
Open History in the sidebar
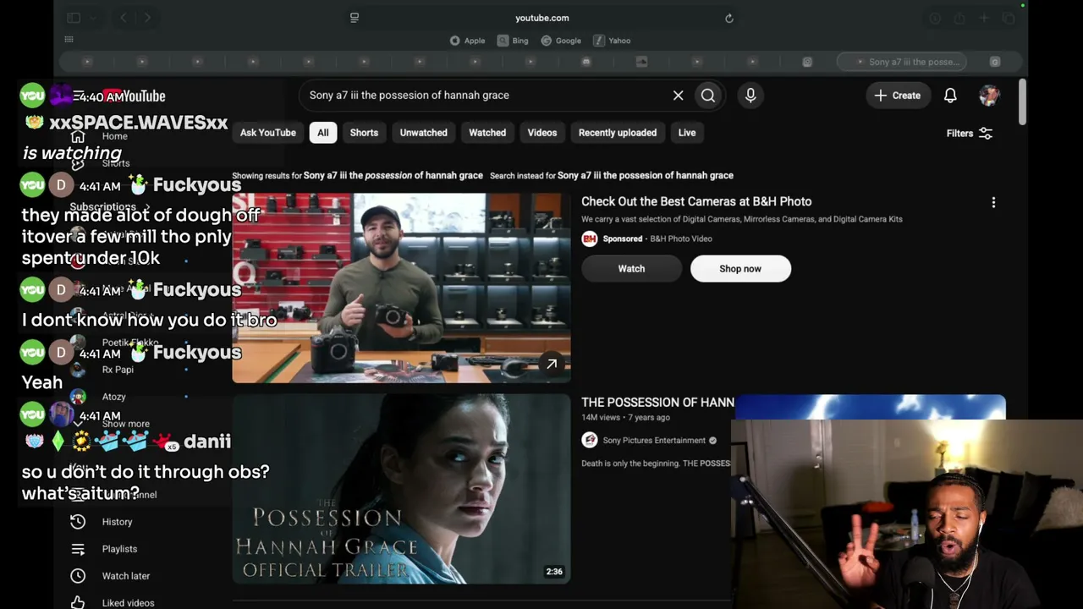click(117, 522)
